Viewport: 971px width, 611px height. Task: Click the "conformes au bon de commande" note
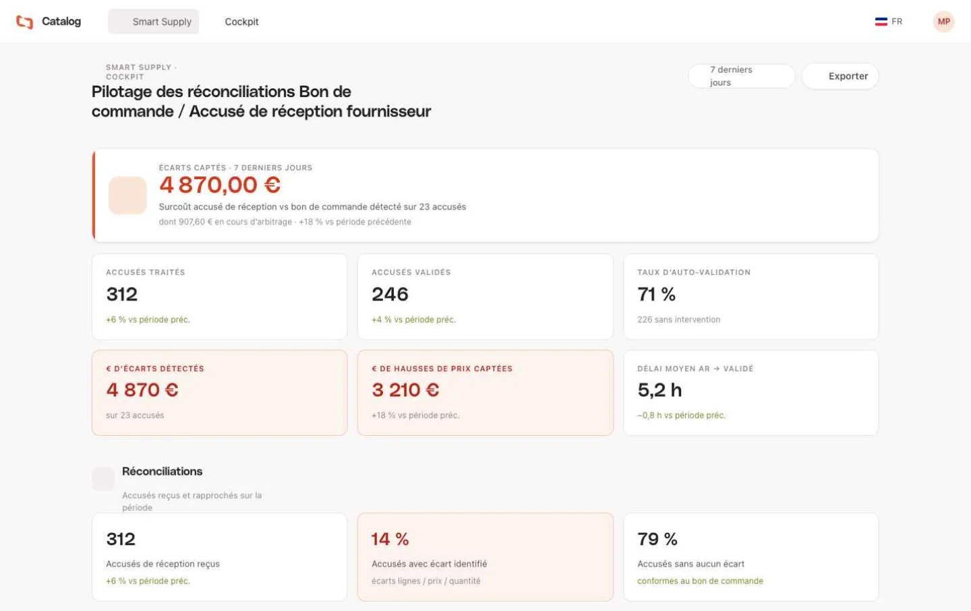(x=700, y=581)
